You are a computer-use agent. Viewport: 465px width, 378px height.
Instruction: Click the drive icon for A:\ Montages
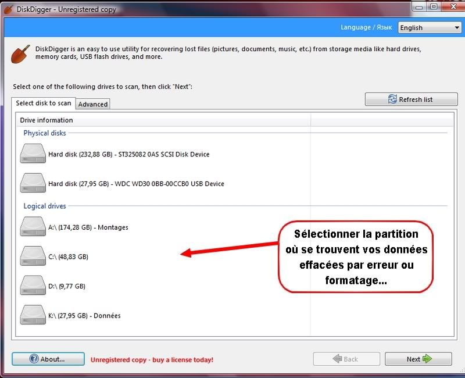[33, 227]
